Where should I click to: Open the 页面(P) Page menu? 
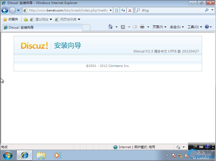pyautogui.click(x=159, y=27)
